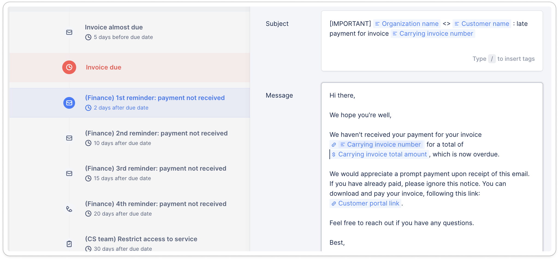Click the phone icon for 4th reminder

click(x=69, y=209)
